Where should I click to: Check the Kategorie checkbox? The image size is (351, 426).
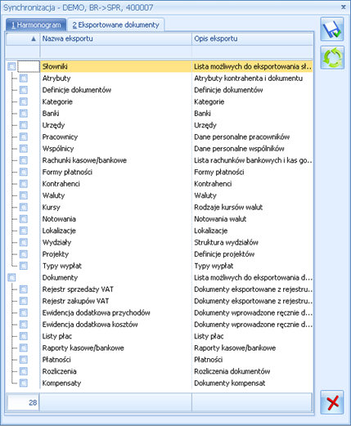click(x=24, y=101)
